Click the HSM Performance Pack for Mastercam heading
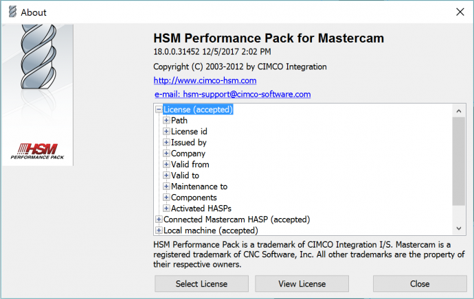474x299 pixels. 269,38
